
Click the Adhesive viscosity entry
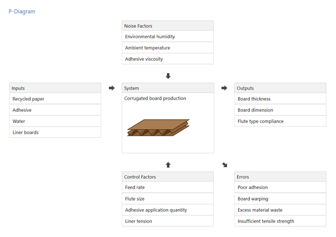167,59
